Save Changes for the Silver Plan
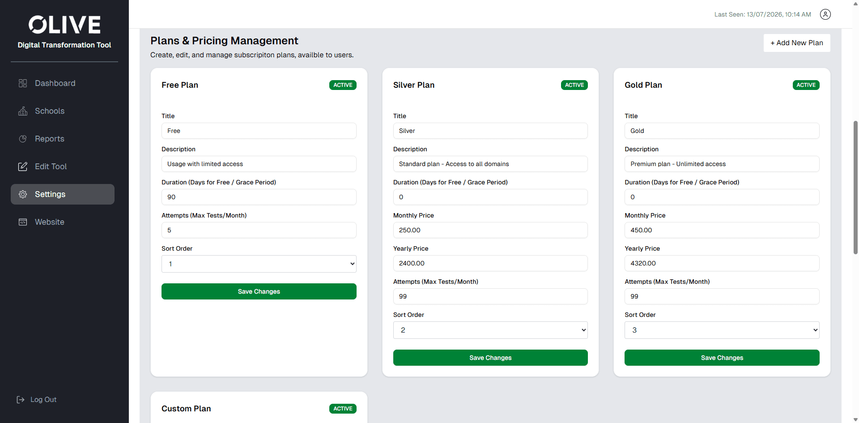 [x=490, y=358]
